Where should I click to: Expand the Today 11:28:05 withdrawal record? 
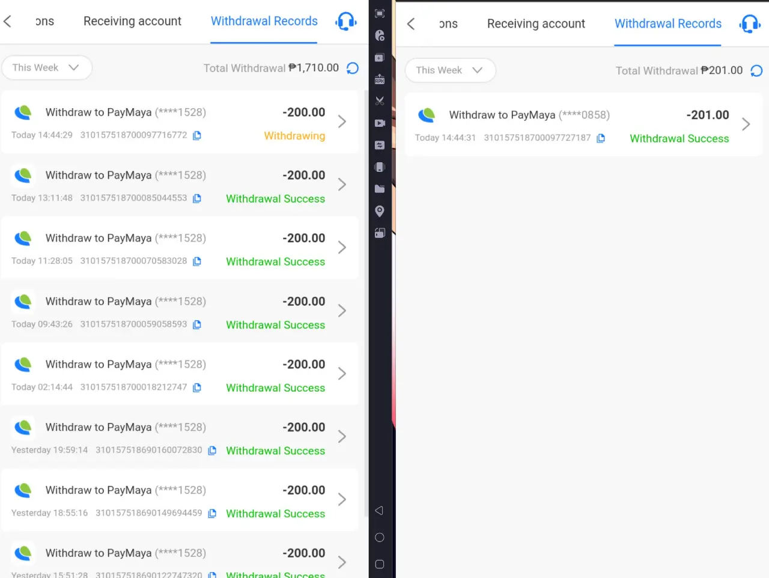click(x=342, y=248)
